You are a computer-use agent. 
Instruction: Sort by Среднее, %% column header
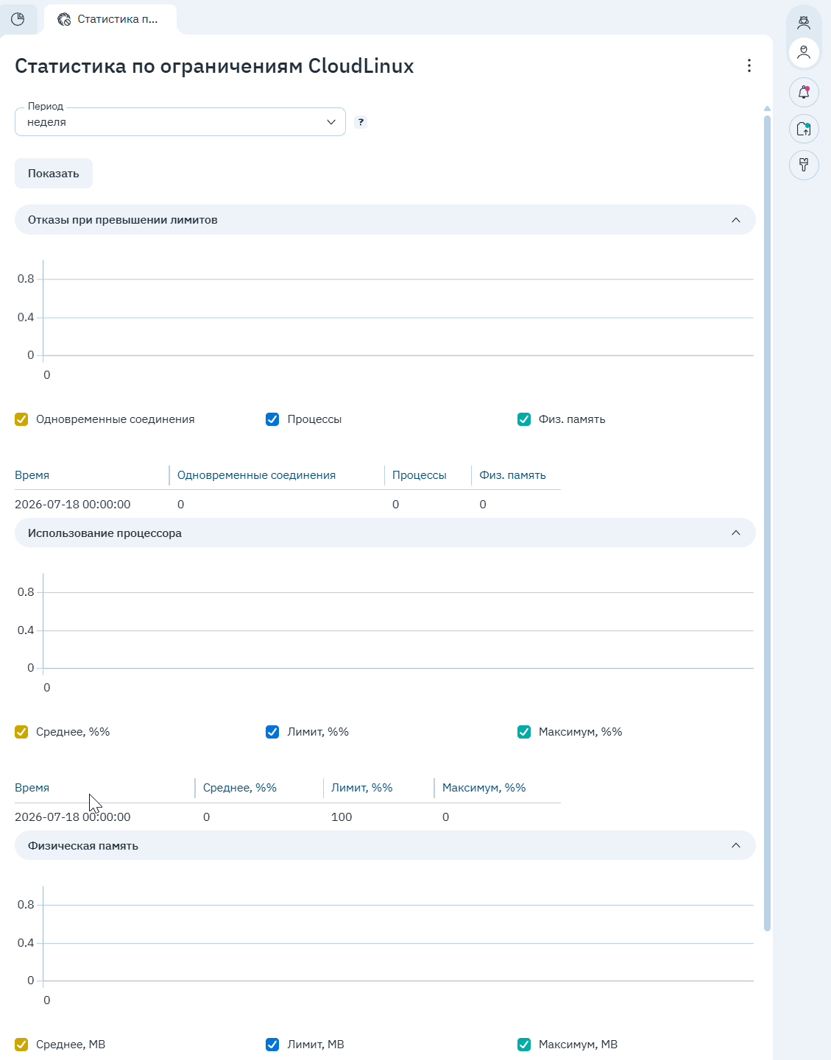pyautogui.click(x=240, y=788)
